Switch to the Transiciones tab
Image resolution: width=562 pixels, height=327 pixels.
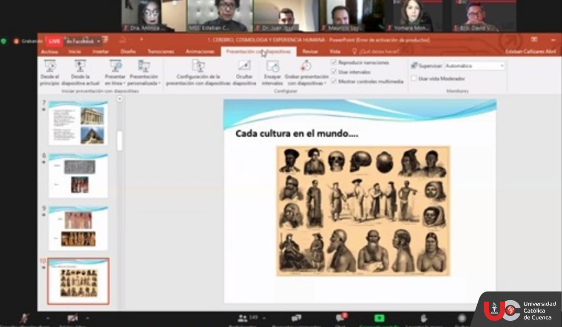161,52
